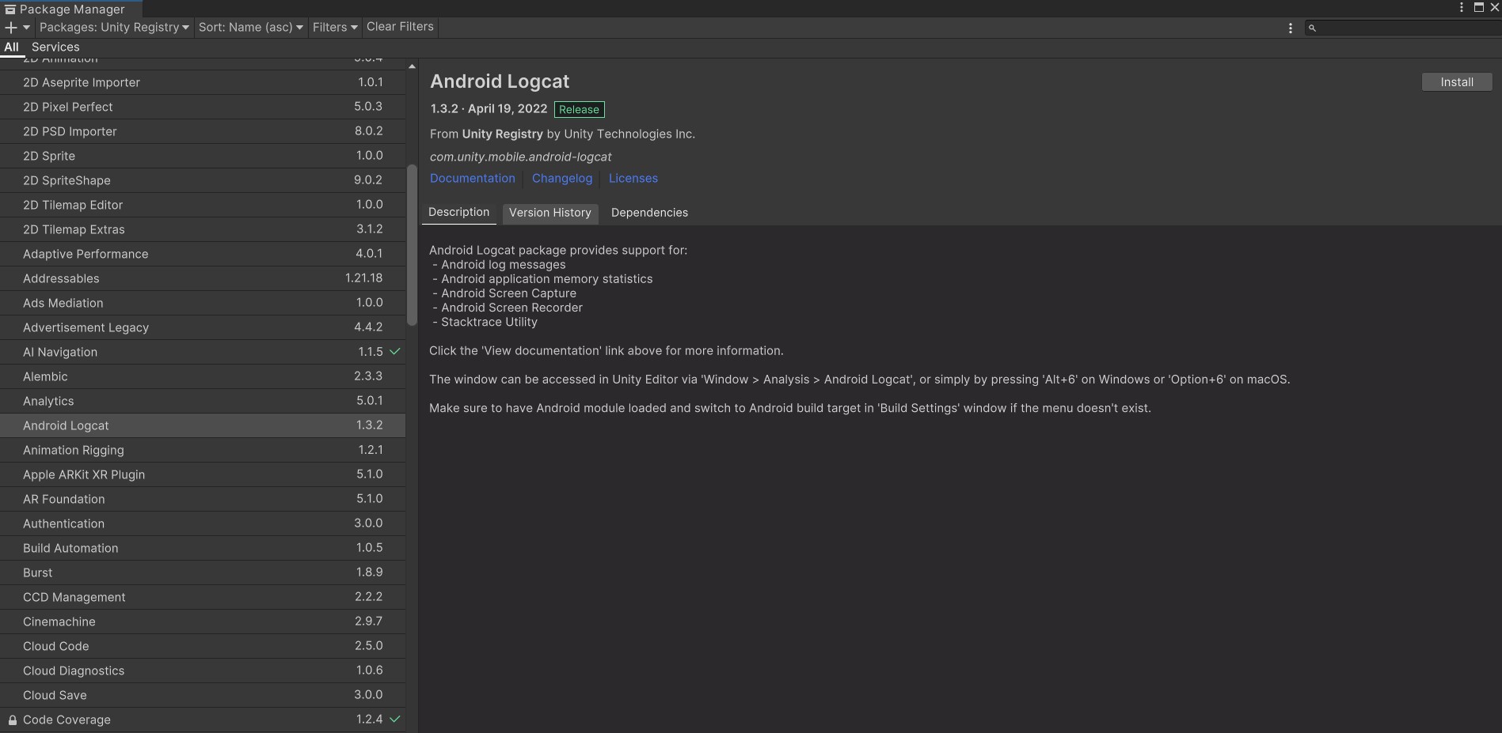
Task: Click the scrollbar up arrow
Action: coord(412,66)
